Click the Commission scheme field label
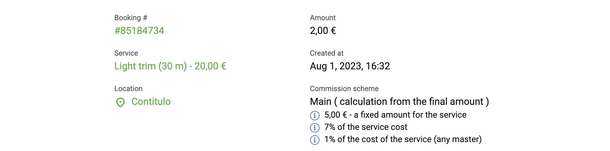The width and height of the screenshot is (610, 151). pos(344,89)
